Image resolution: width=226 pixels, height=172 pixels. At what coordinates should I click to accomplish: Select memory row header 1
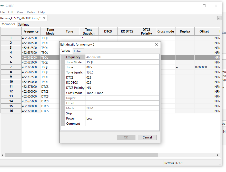point(11,38)
